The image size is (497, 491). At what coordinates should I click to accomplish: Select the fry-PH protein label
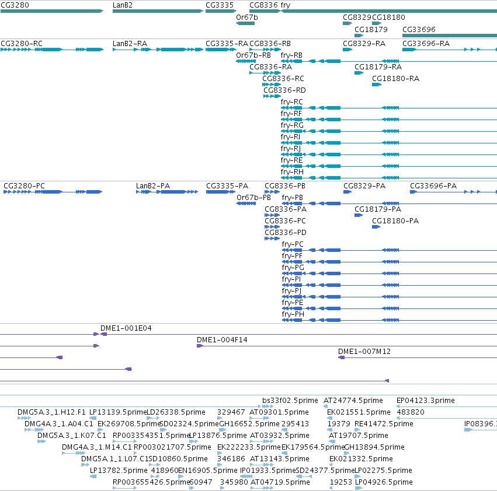coord(293,314)
